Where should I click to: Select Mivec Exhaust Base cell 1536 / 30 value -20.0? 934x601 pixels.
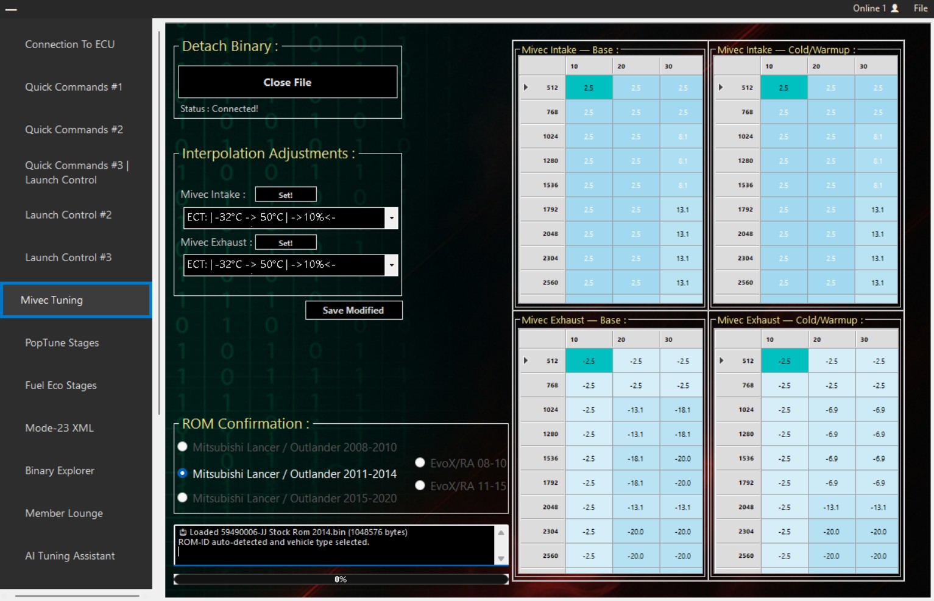[x=682, y=459]
